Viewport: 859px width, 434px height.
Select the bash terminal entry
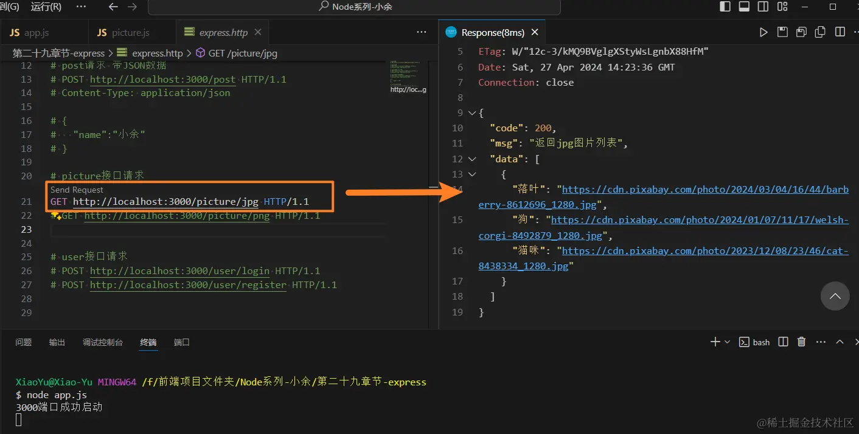coord(754,342)
